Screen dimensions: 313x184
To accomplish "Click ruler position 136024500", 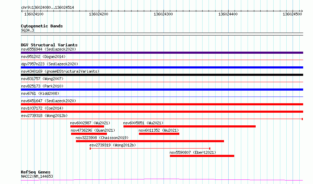I will [293, 14].
